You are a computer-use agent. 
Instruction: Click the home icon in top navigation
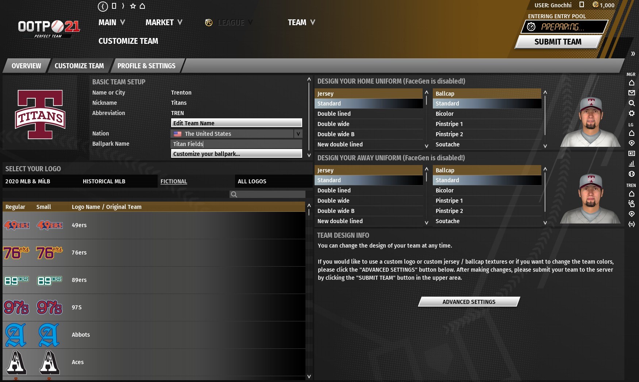click(x=142, y=6)
